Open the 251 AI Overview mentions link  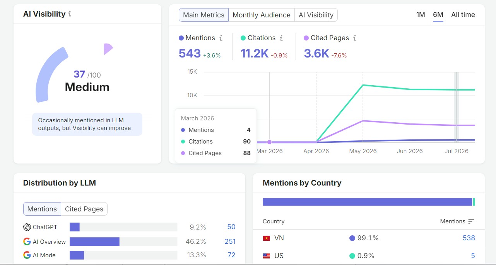tap(230, 241)
